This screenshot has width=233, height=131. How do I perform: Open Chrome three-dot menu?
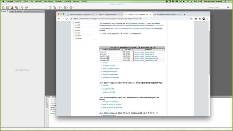point(208,19)
